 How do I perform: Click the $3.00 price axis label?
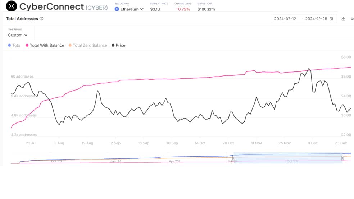346,115
